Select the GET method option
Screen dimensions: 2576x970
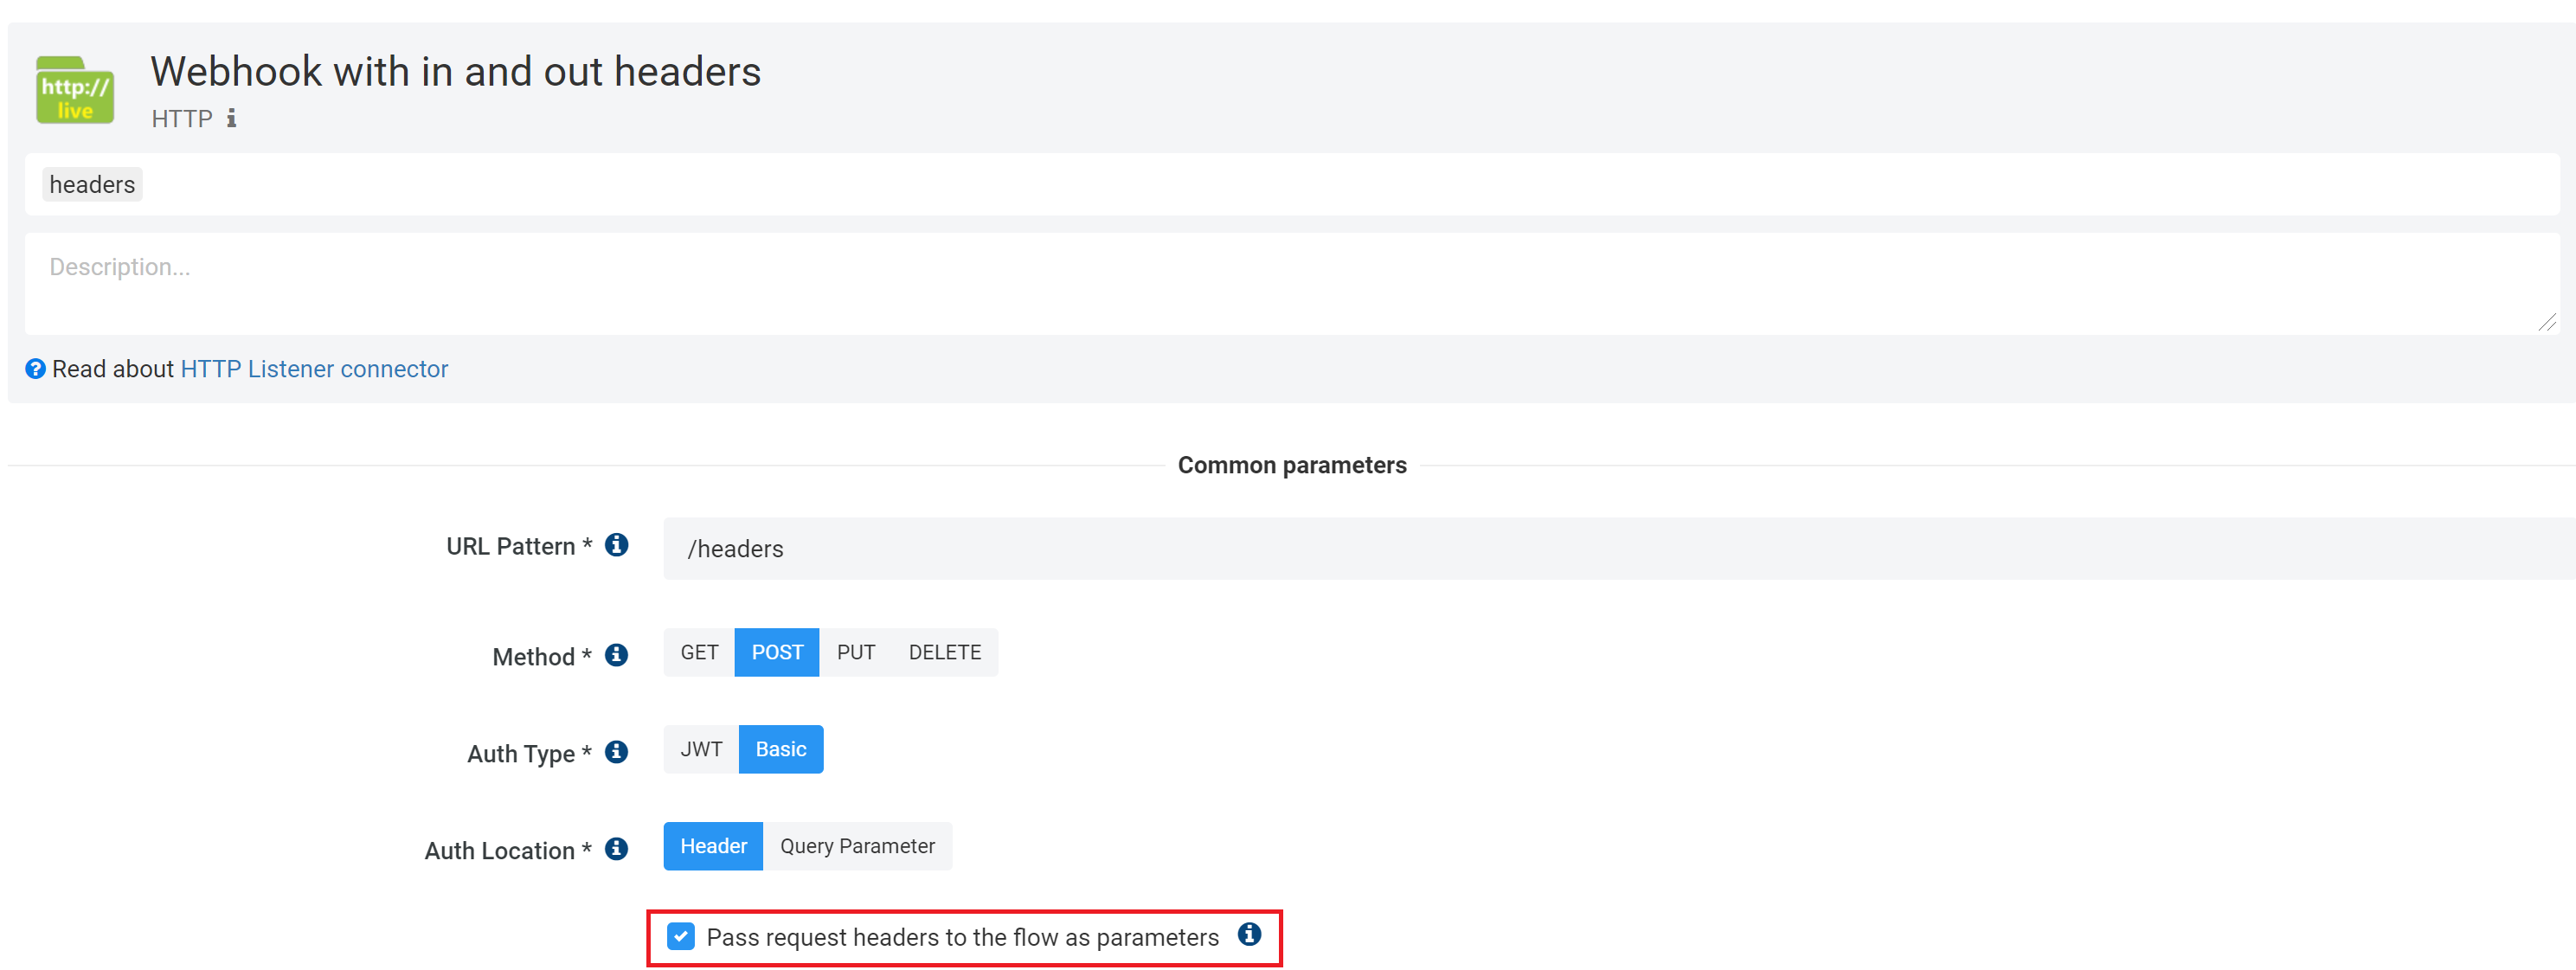699,653
